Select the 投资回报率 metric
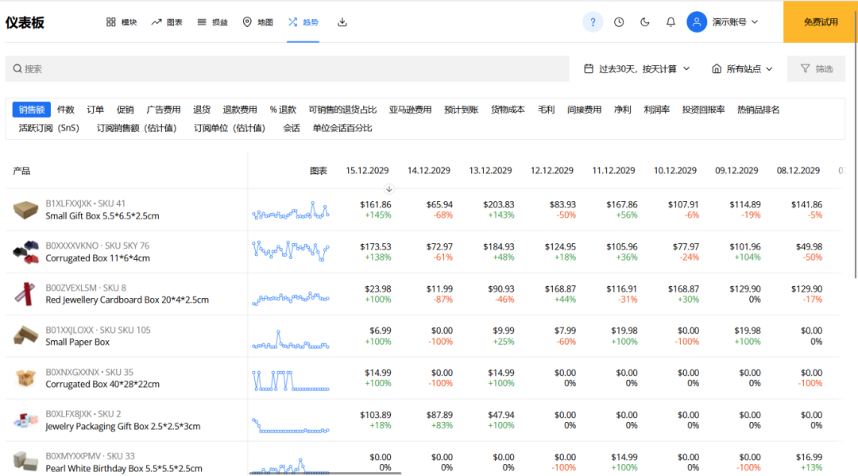 click(703, 110)
